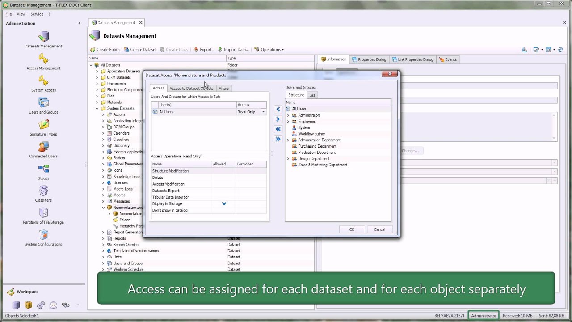Open Datasets Management in Administration sidebar

(x=43, y=40)
